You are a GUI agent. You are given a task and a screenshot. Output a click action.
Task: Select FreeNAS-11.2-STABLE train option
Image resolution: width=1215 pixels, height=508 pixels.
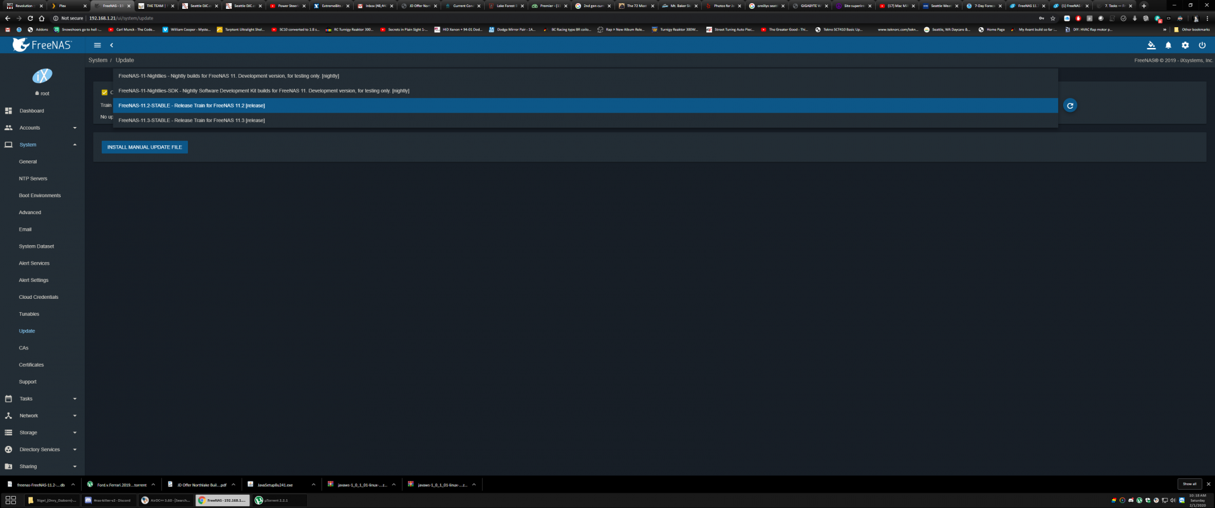click(x=585, y=106)
